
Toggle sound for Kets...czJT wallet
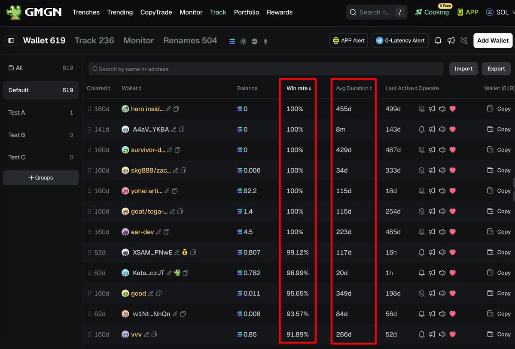tap(442, 273)
